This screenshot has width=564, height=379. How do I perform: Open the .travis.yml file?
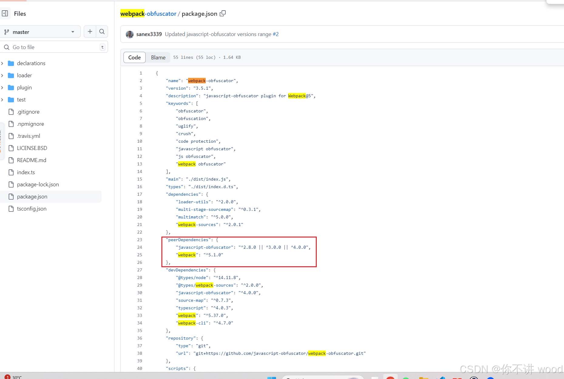tap(29, 136)
